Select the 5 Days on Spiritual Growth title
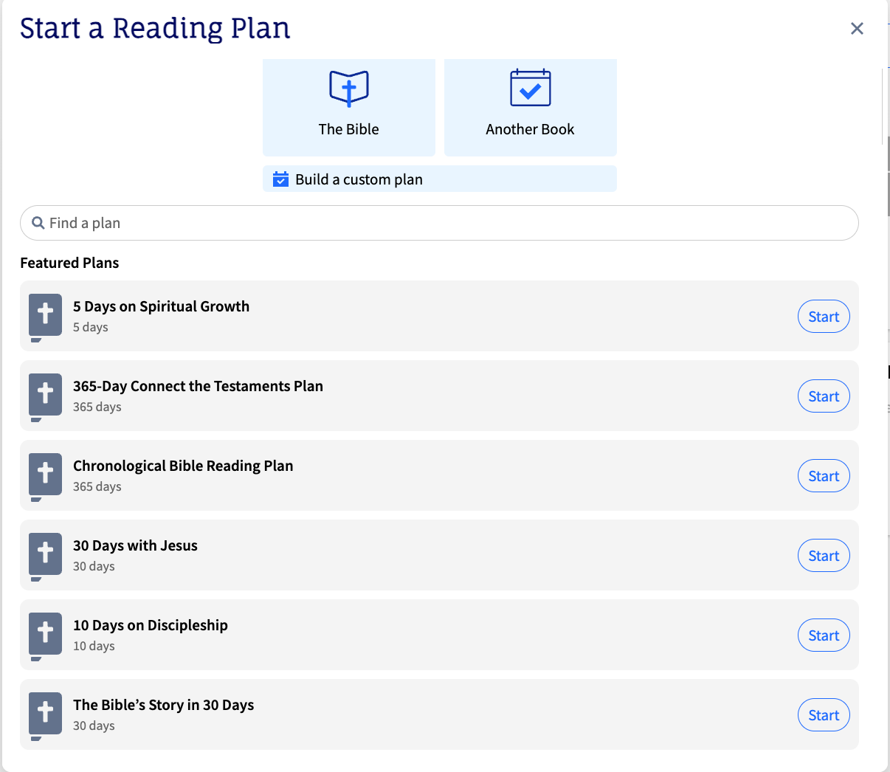This screenshot has height=772, width=890. (161, 306)
